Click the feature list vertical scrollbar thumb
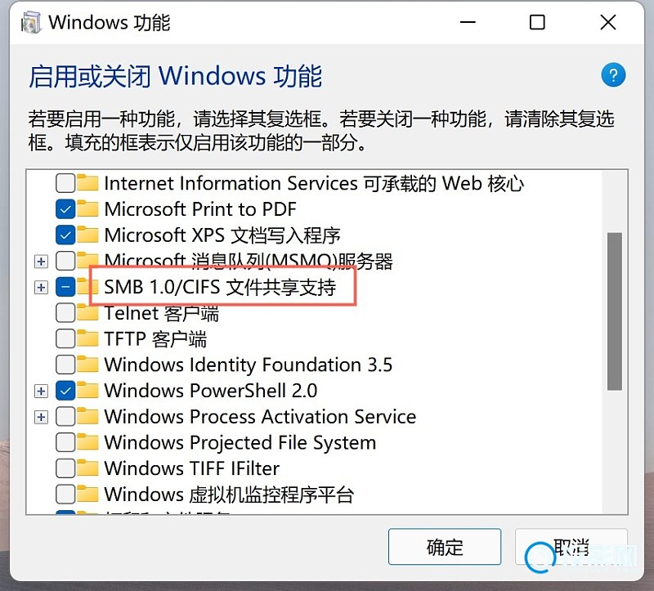The width and height of the screenshot is (654, 591). pos(615,311)
